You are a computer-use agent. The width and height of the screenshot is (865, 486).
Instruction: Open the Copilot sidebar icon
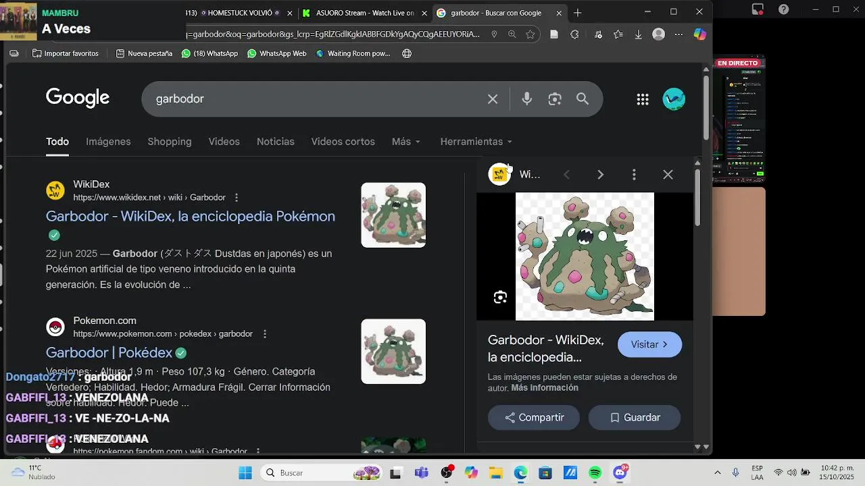point(699,34)
